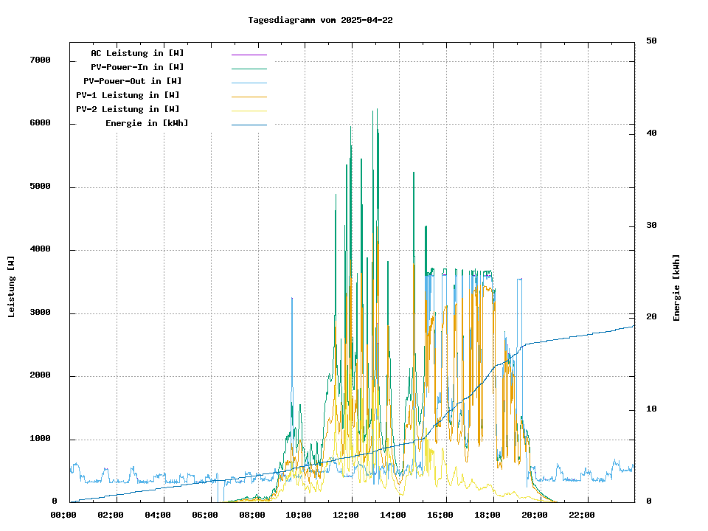Screen dimensions: 708x531
Task: Click the chart title Tagesdiagramm vom 2025-04-22
Action: pyautogui.click(x=320, y=20)
